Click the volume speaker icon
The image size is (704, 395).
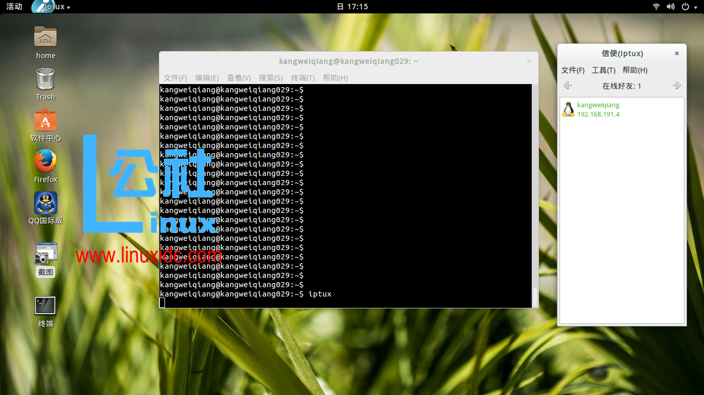click(x=670, y=7)
